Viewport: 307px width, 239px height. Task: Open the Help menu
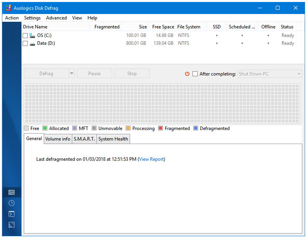coord(92,18)
